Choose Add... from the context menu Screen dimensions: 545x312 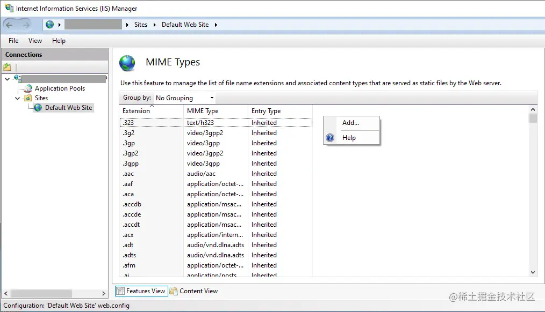(x=352, y=123)
